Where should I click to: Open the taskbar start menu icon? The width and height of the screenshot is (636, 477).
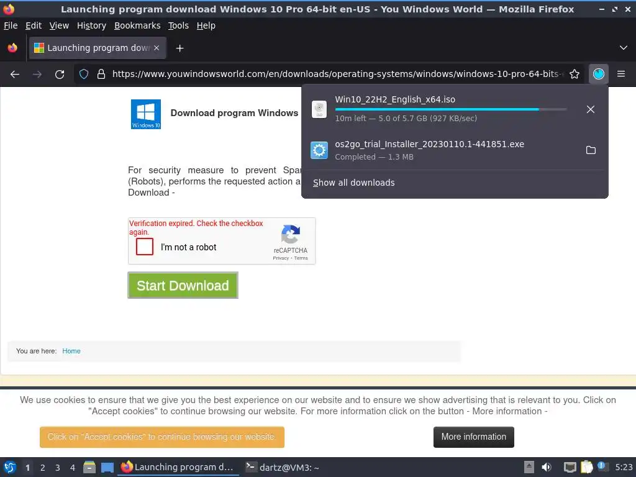pyautogui.click(x=10, y=467)
